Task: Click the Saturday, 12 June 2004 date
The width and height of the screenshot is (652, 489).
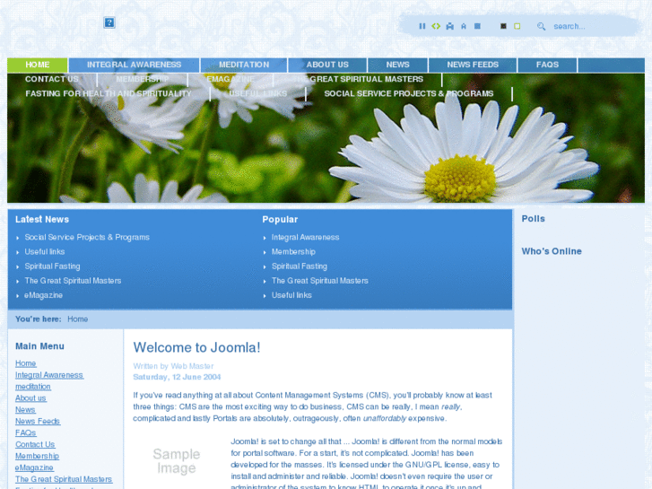Action: coord(177,377)
